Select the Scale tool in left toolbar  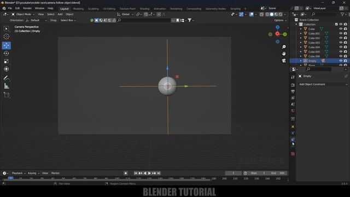pos(6,61)
